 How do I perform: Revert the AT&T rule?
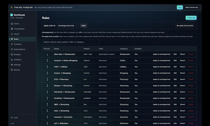pos(182,67)
